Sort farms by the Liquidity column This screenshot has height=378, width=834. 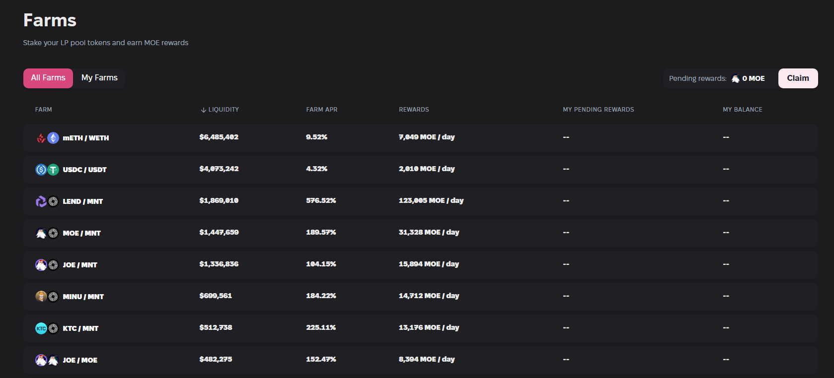220,110
